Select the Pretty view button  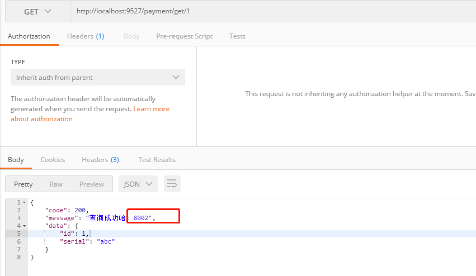coord(23,184)
